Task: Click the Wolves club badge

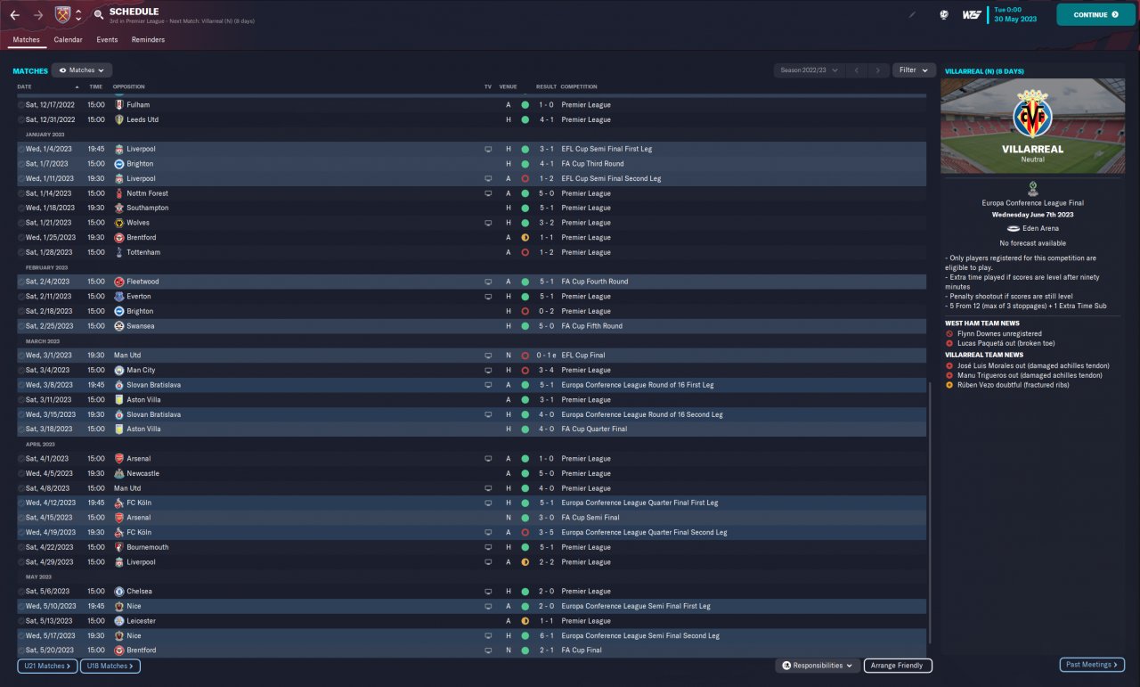Action: (118, 223)
